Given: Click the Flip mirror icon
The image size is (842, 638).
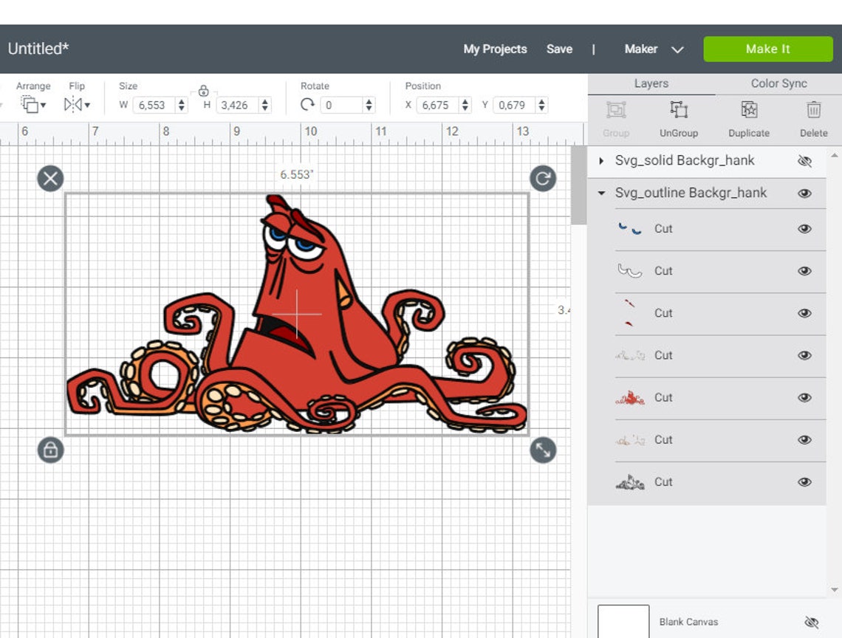Looking at the screenshot, I should click(72, 104).
